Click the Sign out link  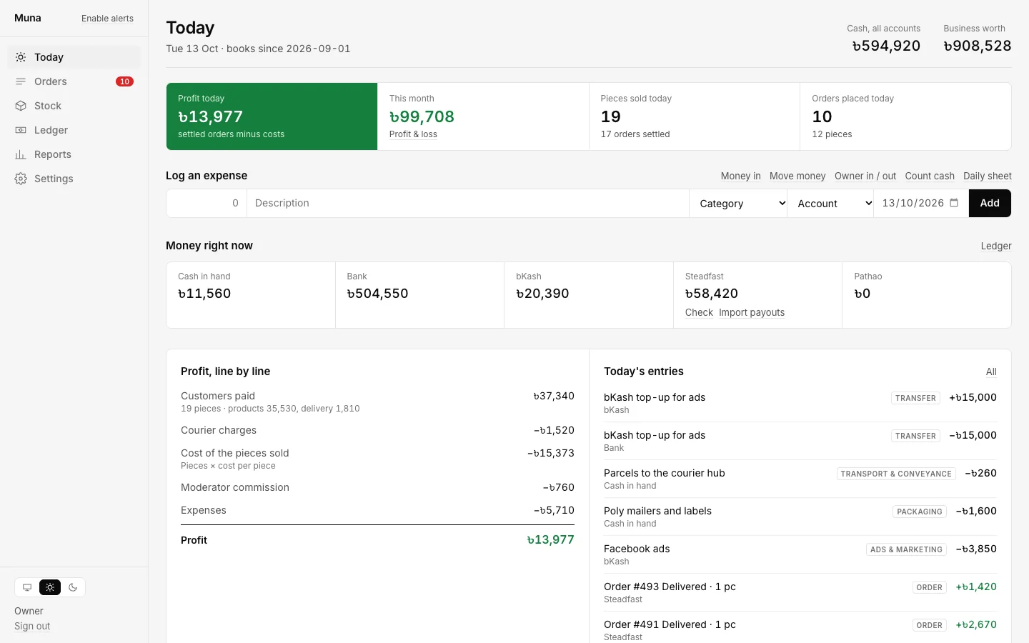coord(32,626)
